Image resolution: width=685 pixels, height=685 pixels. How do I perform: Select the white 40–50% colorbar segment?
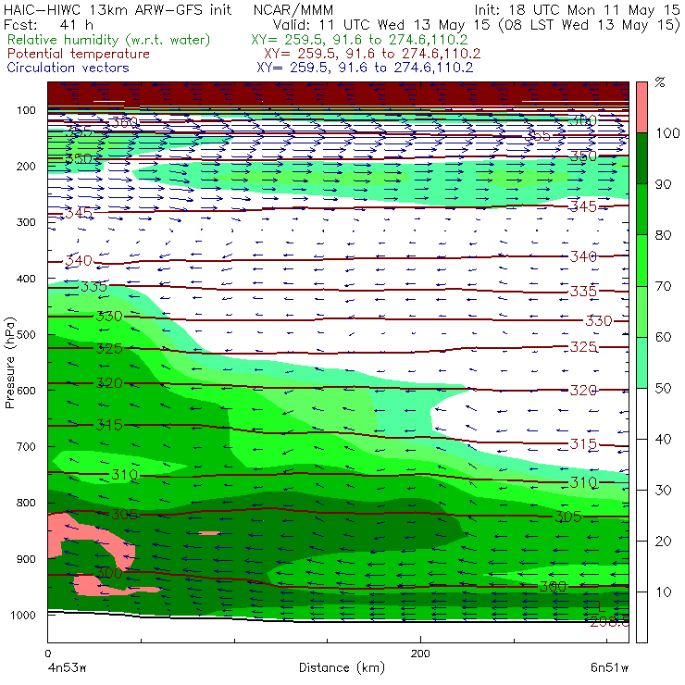[x=641, y=413]
